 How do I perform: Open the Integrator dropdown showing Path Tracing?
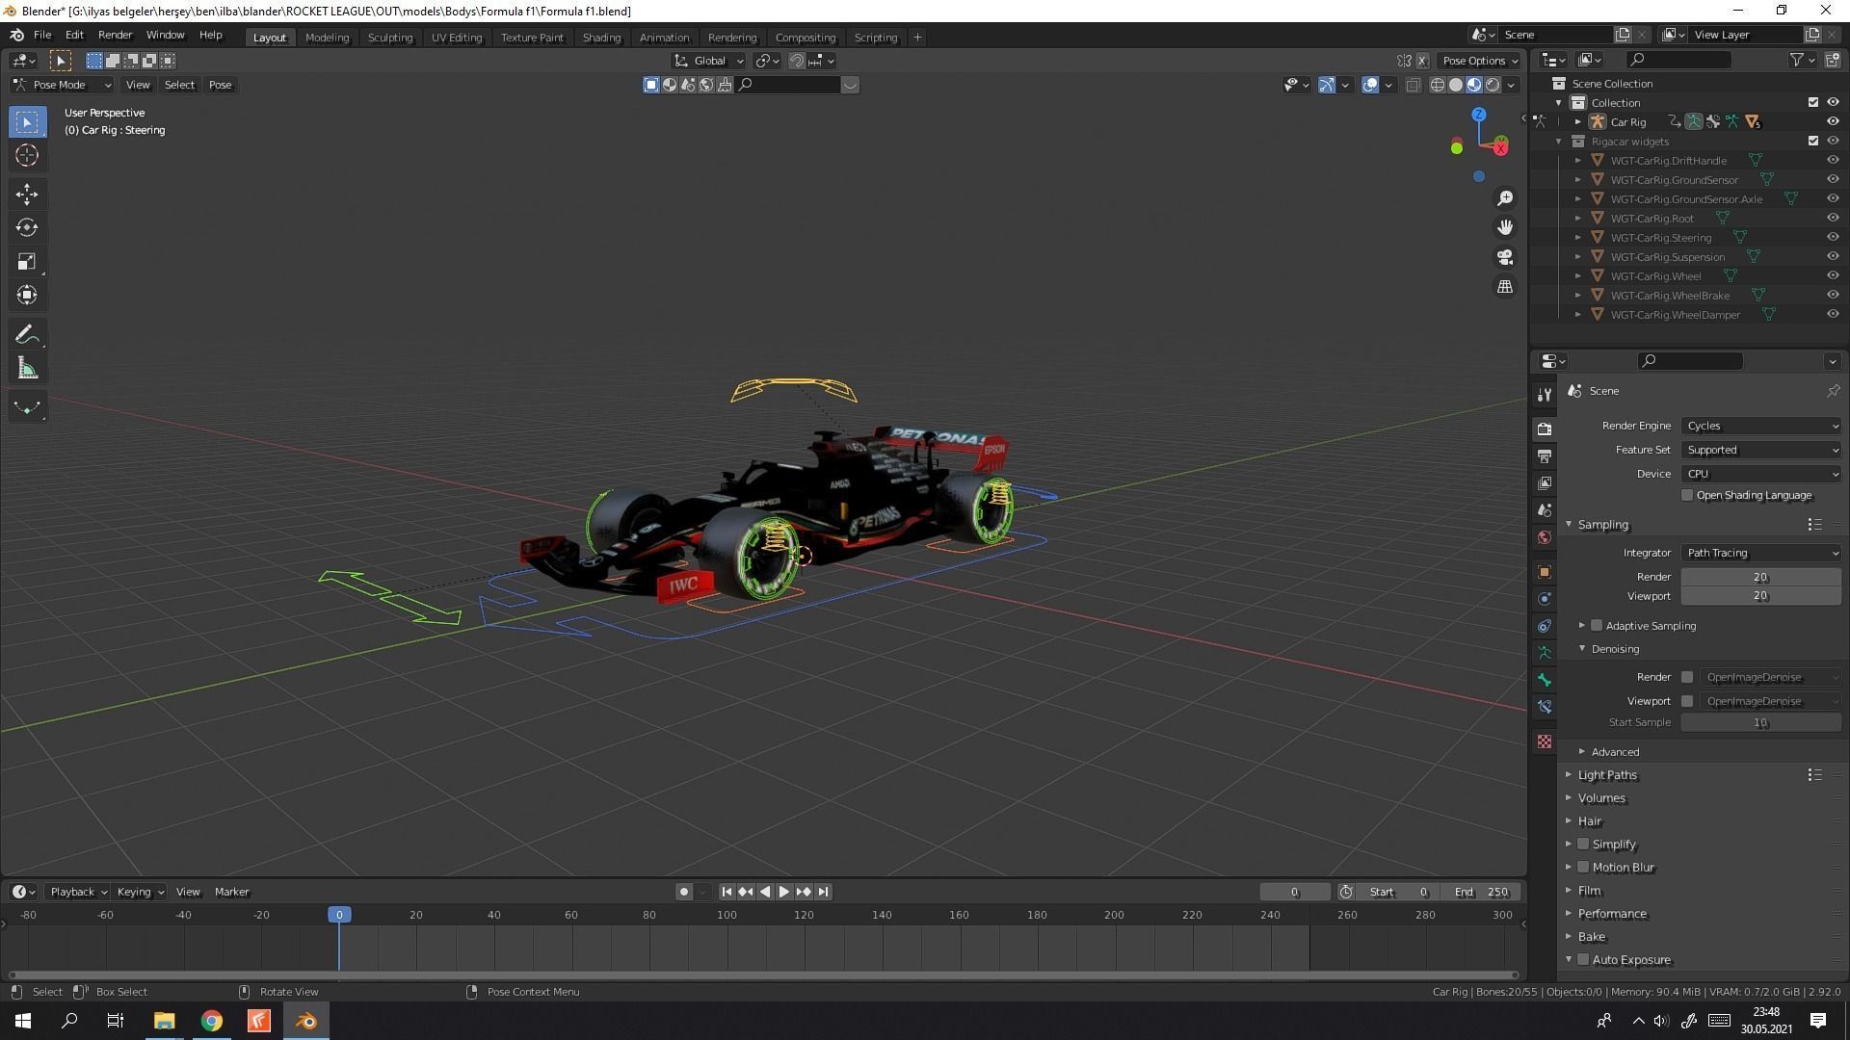tap(1761, 553)
